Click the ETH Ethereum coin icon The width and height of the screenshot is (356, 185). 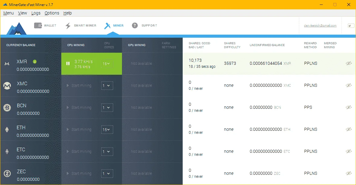pyautogui.click(x=7, y=130)
